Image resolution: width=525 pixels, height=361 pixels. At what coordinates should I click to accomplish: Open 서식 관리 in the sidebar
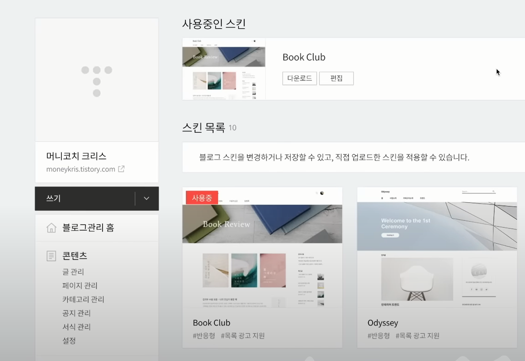pos(76,327)
